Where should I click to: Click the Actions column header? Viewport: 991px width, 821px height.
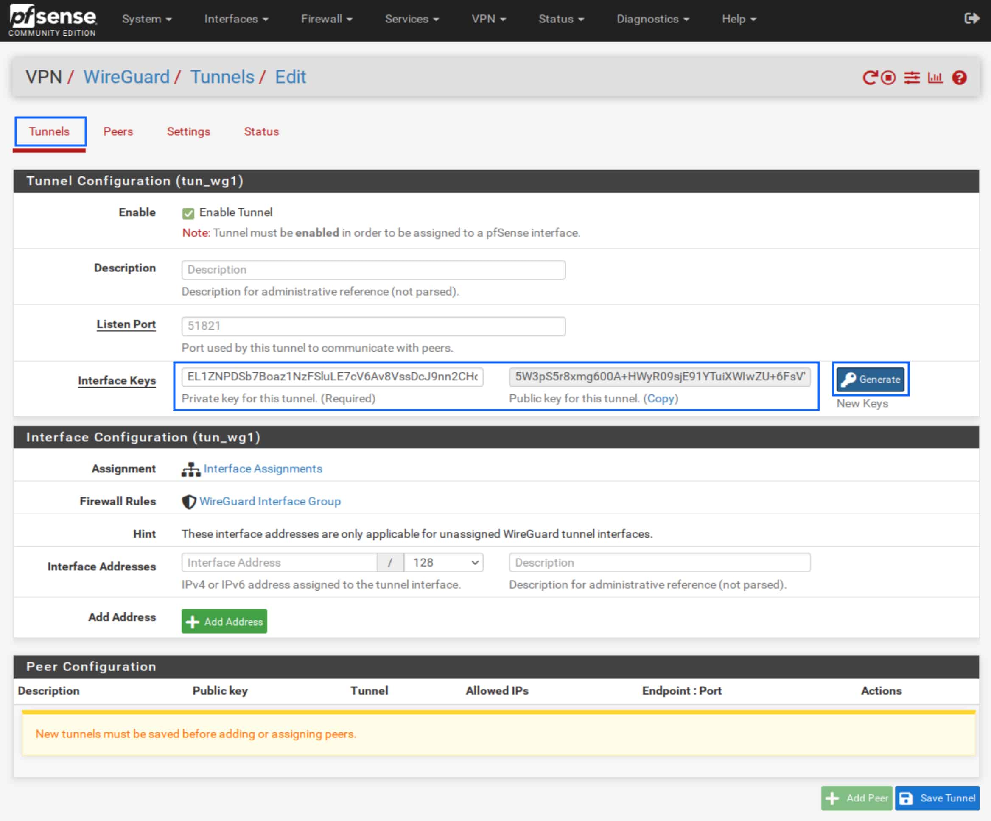click(882, 691)
